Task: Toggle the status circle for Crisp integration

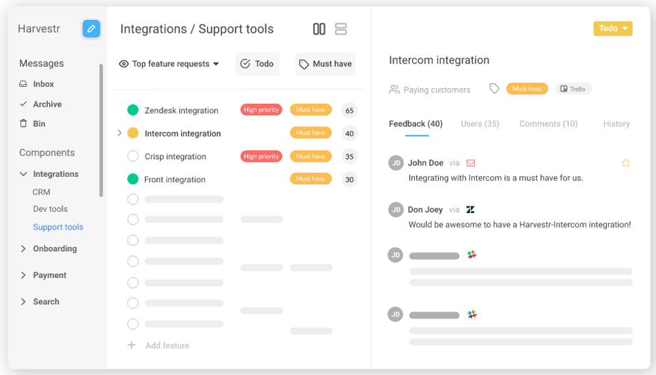Action: point(133,156)
